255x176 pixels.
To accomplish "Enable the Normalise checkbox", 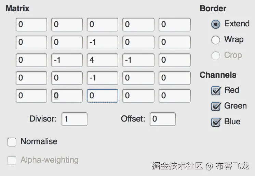I will pos(12,142).
